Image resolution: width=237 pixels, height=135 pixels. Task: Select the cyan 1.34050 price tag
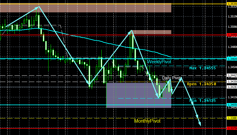tap(232, 105)
